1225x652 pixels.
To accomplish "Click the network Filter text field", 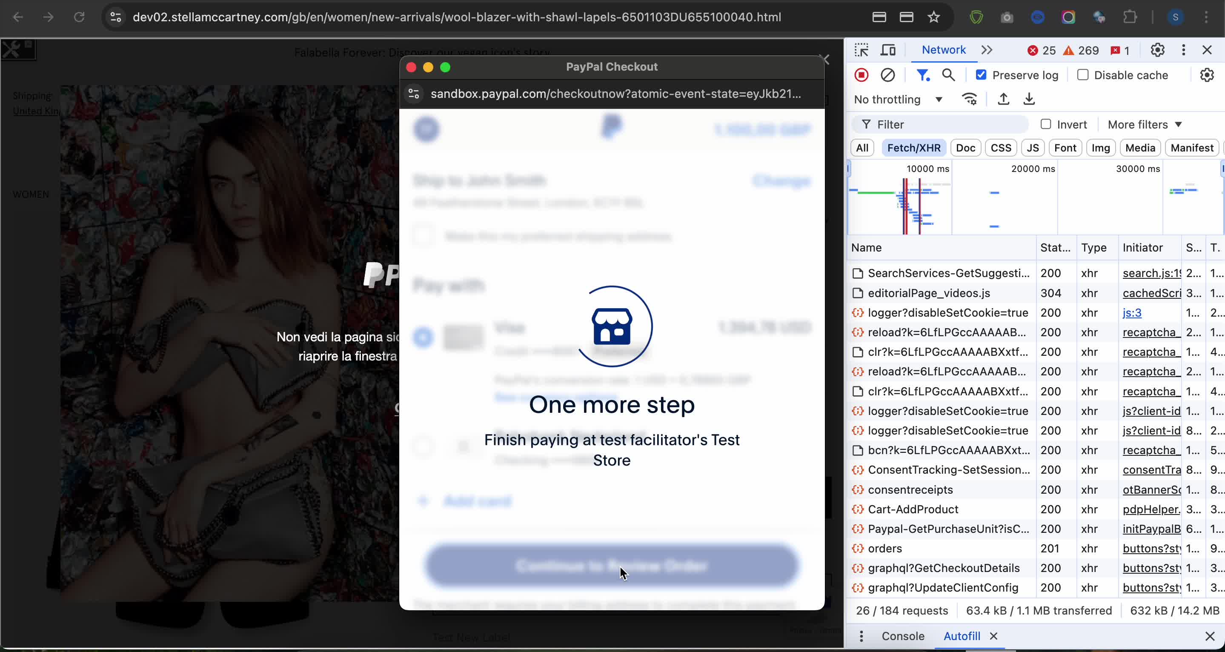I will pyautogui.click(x=946, y=125).
